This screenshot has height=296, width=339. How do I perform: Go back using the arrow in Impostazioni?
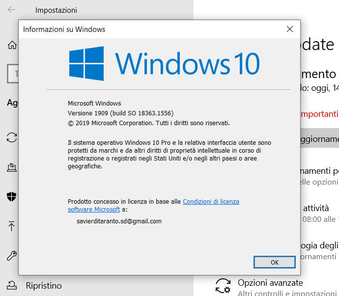(11, 10)
